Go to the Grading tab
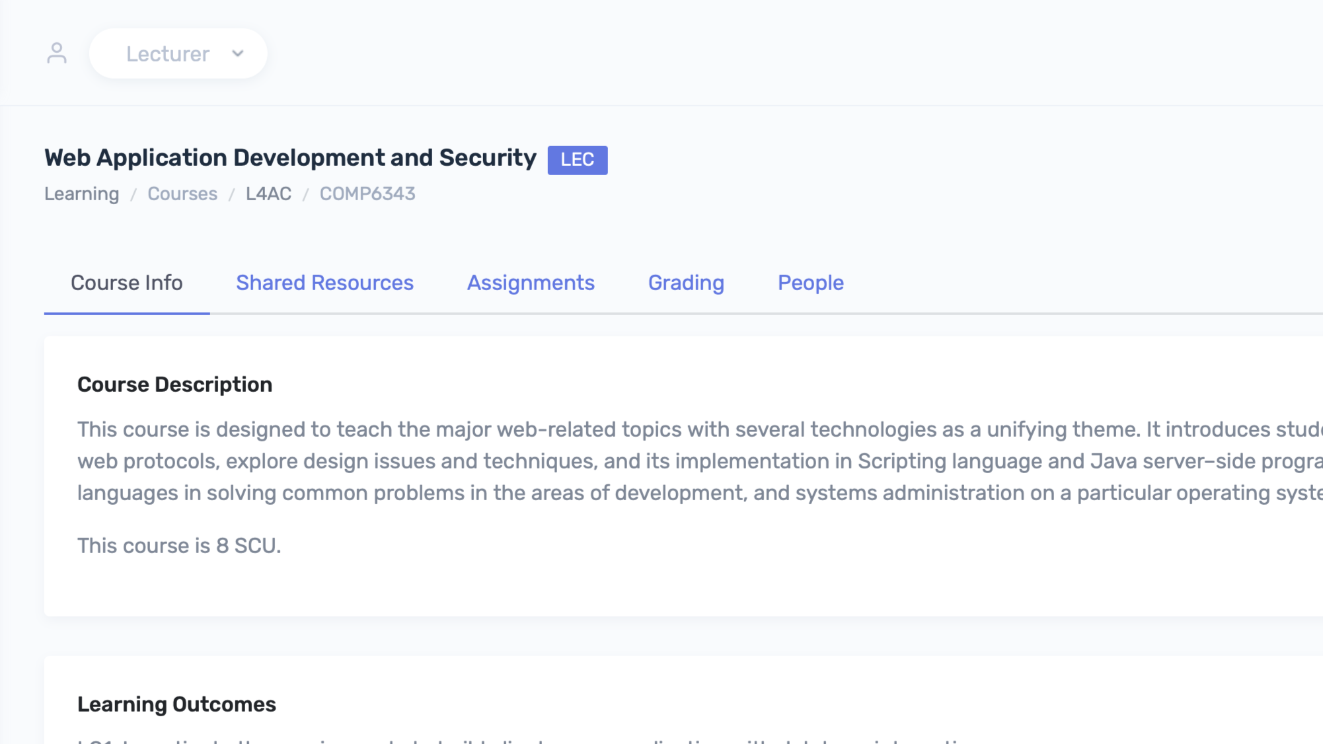The height and width of the screenshot is (744, 1323). (685, 283)
